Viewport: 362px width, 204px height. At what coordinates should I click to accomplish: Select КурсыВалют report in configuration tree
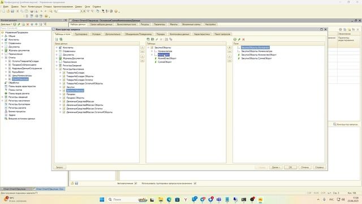[x=18, y=72]
